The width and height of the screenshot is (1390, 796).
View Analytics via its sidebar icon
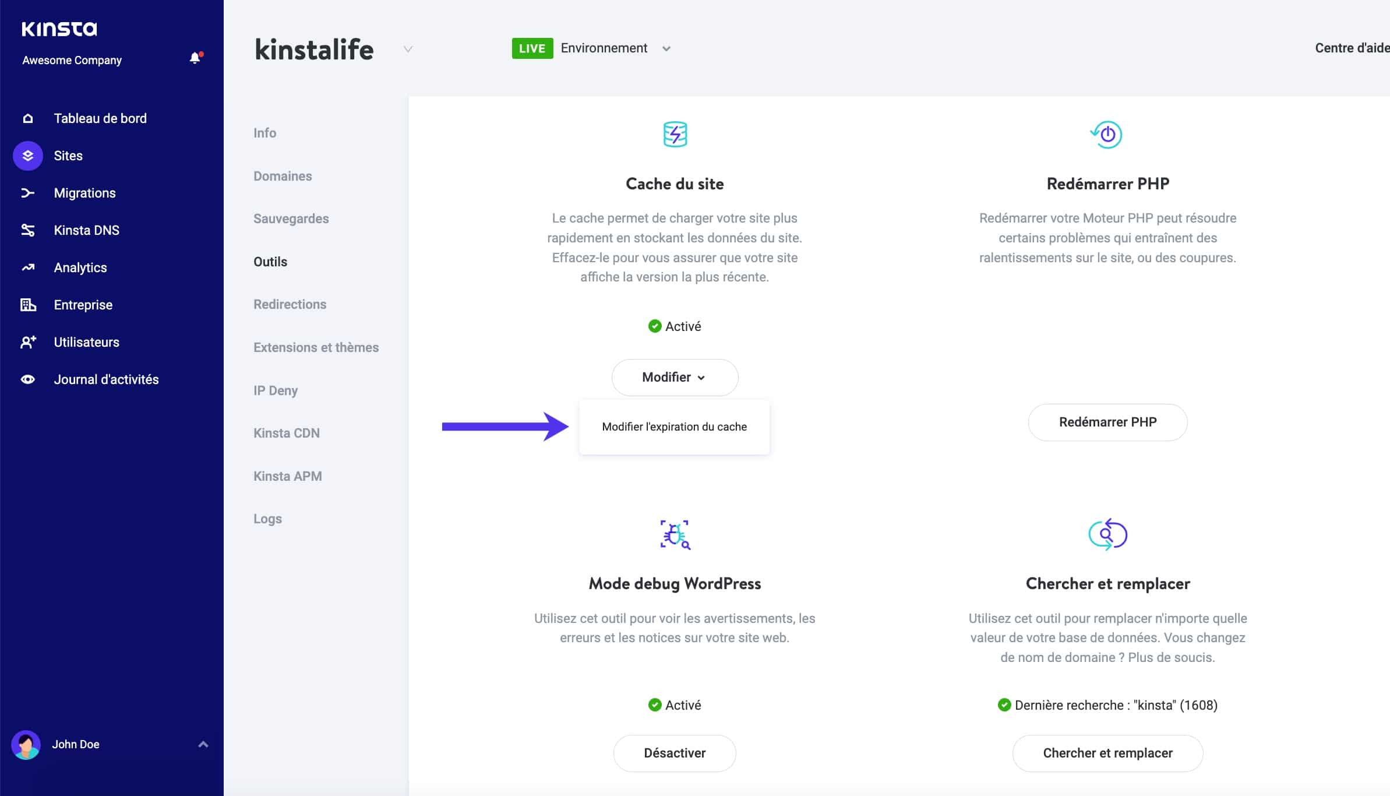tap(27, 267)
